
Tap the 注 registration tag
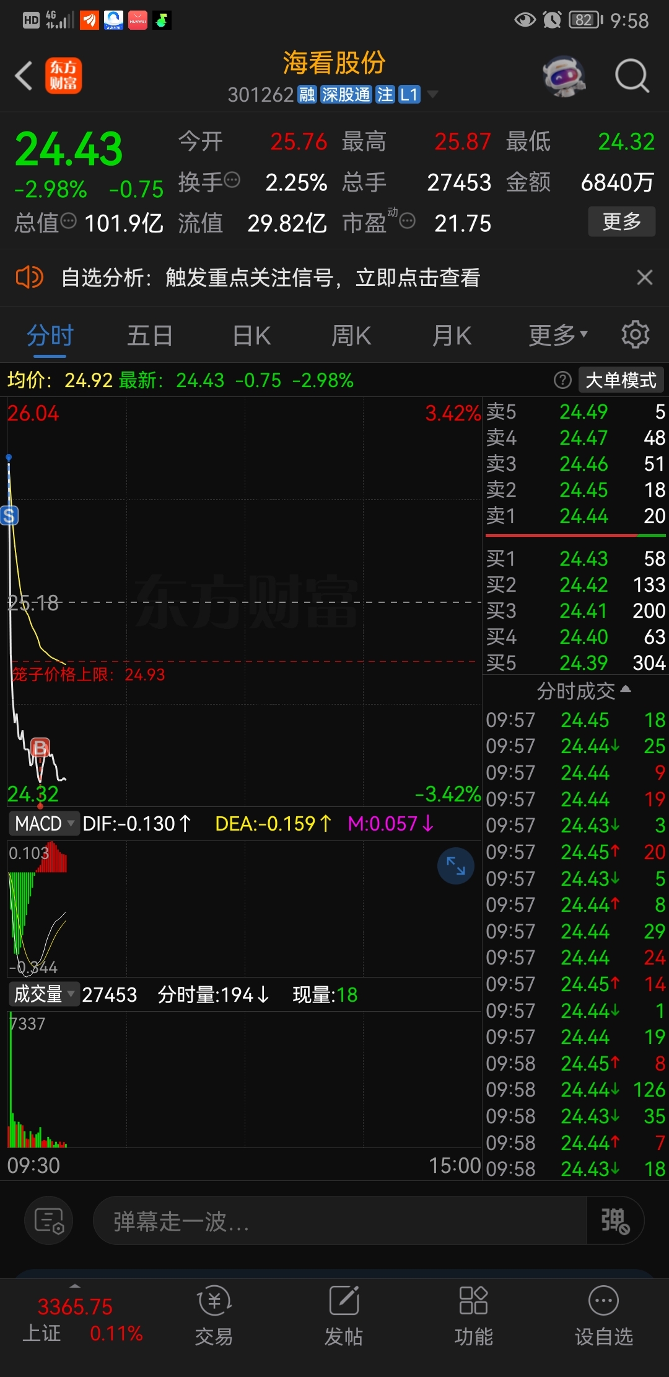pyautogui.click(x=385, y=94)
